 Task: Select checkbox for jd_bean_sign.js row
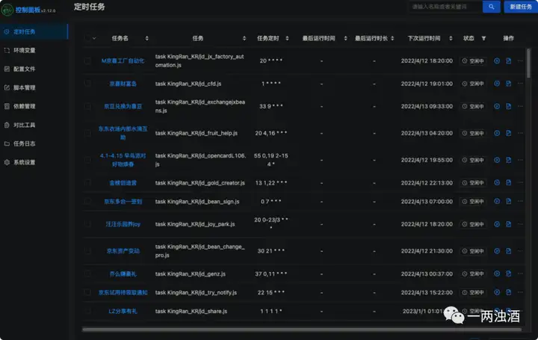click(88, 202)
